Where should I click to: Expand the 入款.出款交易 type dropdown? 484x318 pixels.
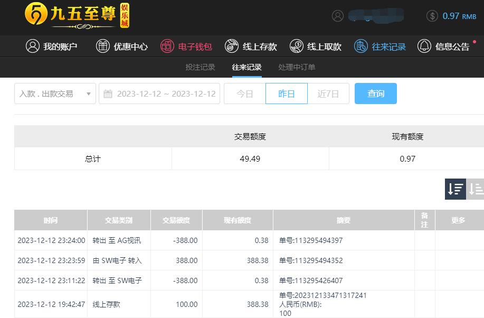pyautogui.click(x=55, y=94)
